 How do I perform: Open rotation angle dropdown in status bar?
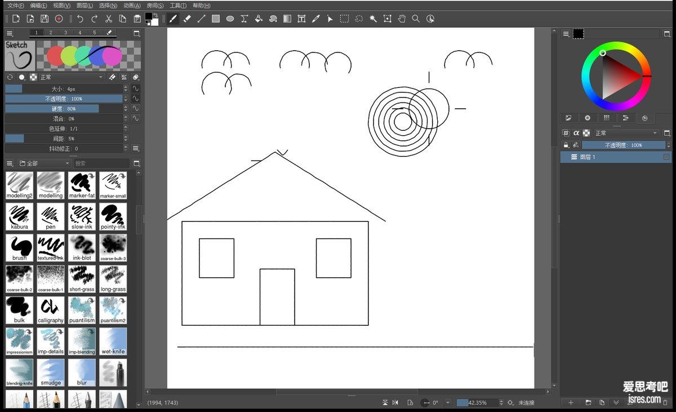pos(448,402)
